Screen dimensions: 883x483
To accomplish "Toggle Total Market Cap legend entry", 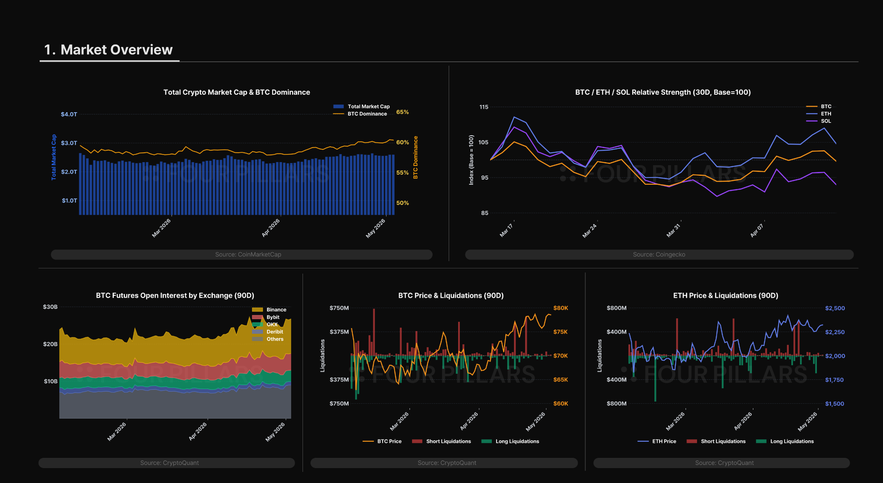I will (361, 106).
